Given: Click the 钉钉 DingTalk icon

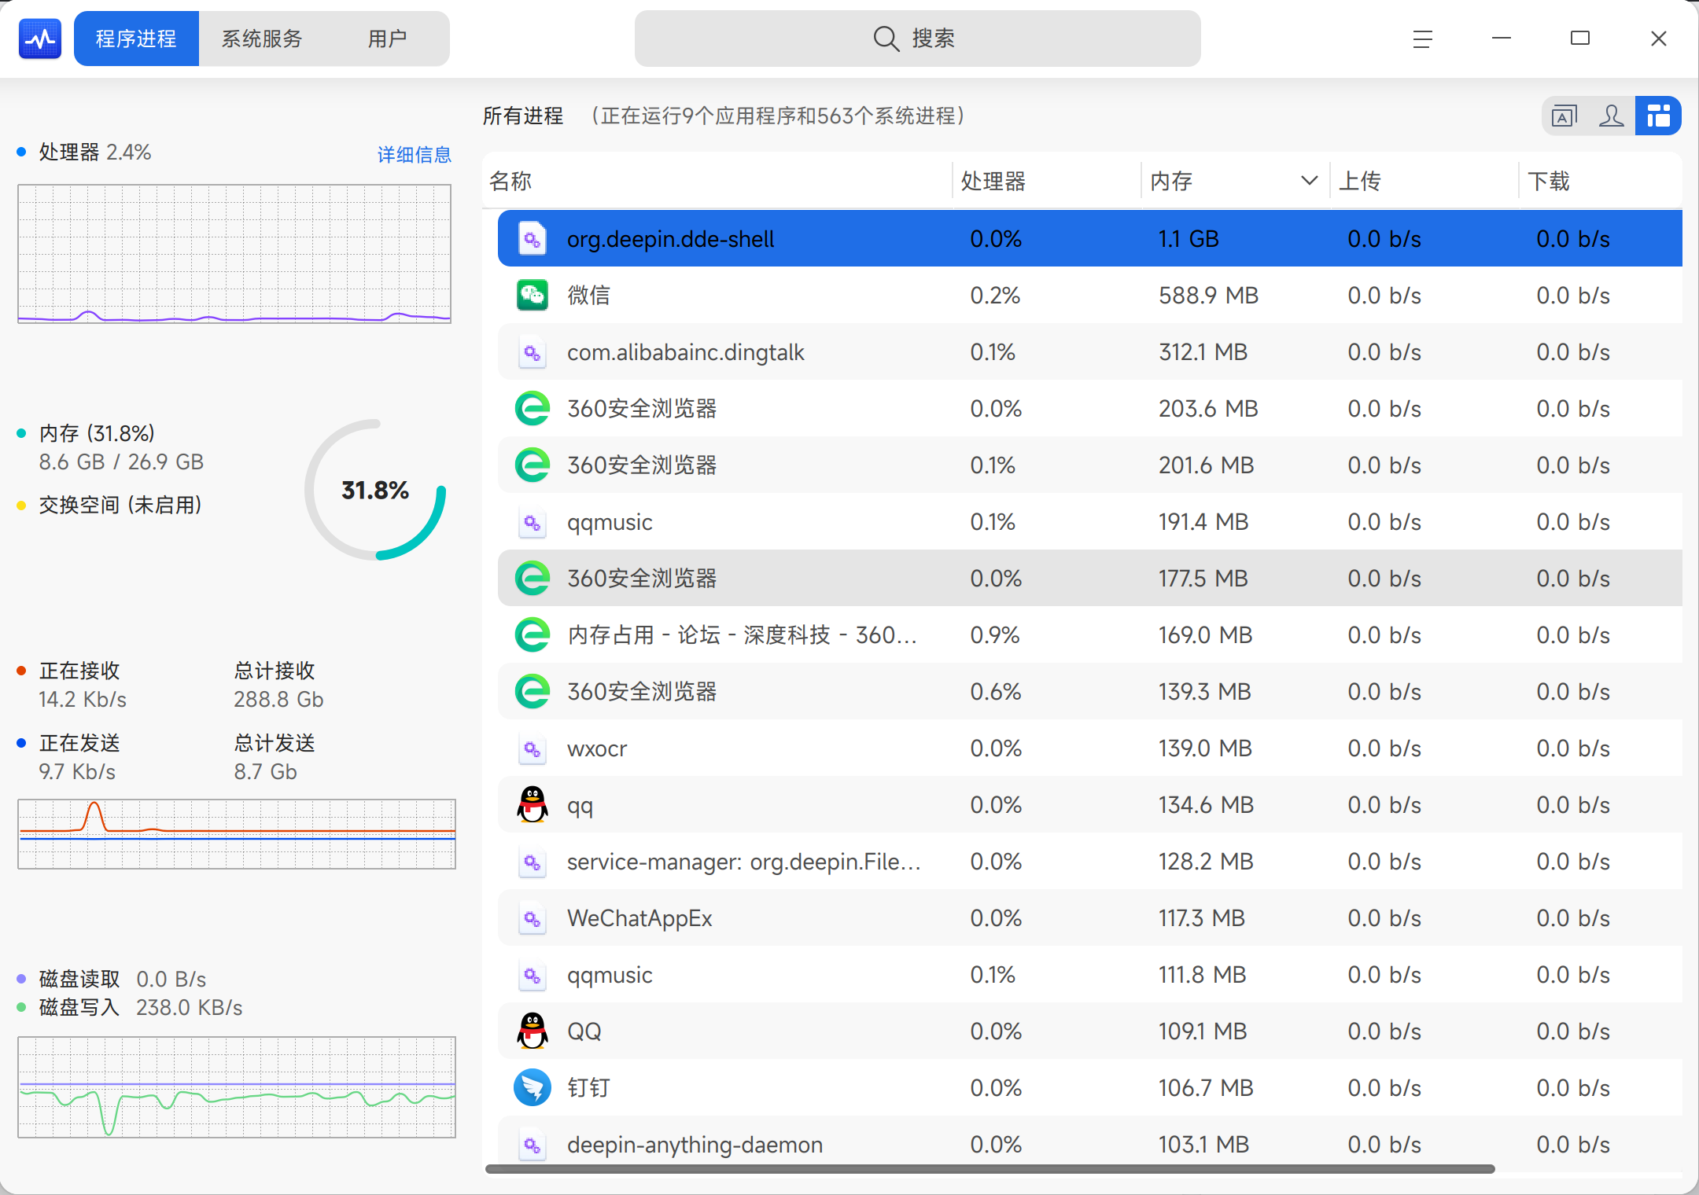Looking at the screenshot, I should (533, 1088).
